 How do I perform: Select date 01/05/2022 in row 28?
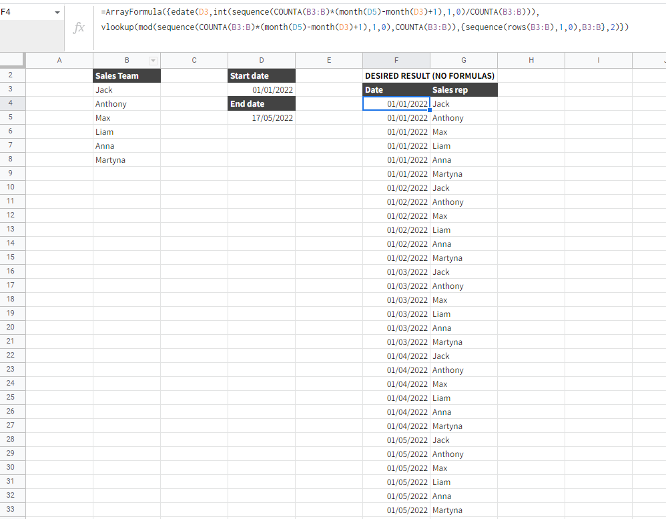[x=396, y=440]
